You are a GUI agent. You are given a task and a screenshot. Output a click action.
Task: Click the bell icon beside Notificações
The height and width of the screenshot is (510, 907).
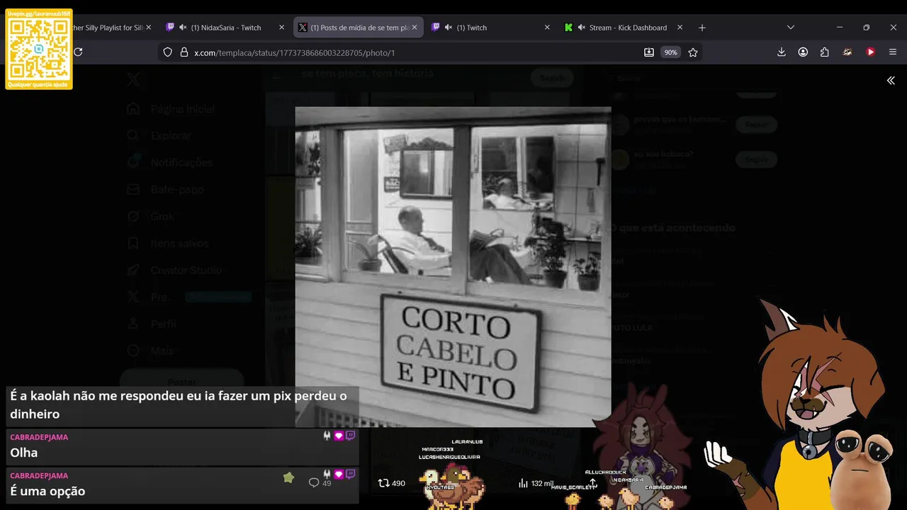point(133,163)
